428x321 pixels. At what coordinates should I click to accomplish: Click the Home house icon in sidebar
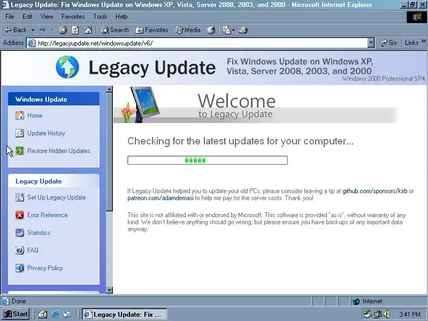20,116
